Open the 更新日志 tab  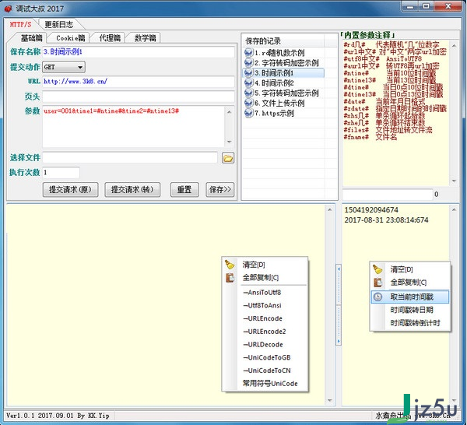(59, 24)
